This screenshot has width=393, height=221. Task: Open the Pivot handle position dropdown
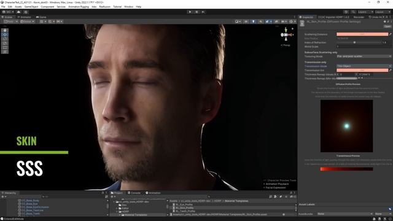click(x=11, y=21)
